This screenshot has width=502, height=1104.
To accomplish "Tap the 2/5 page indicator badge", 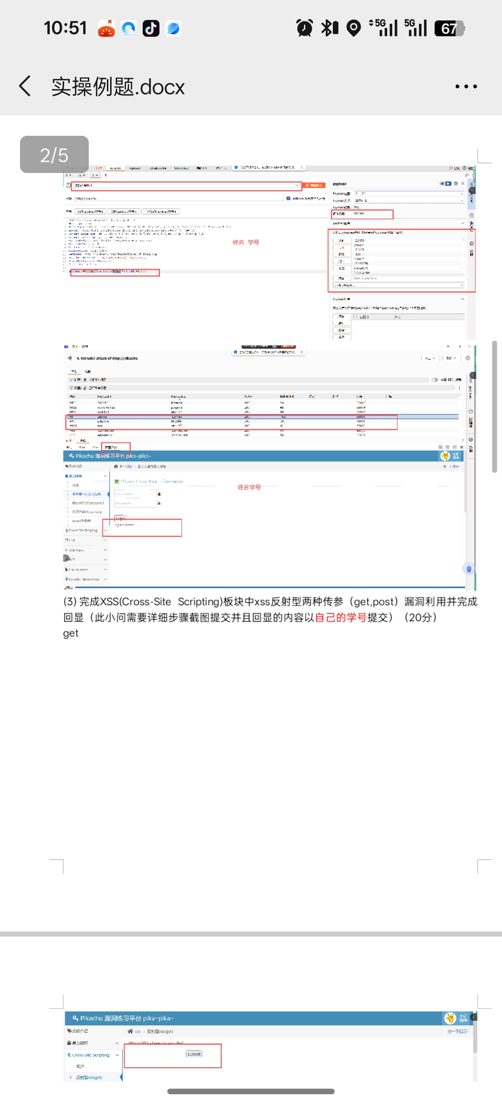I will [54, 154].
